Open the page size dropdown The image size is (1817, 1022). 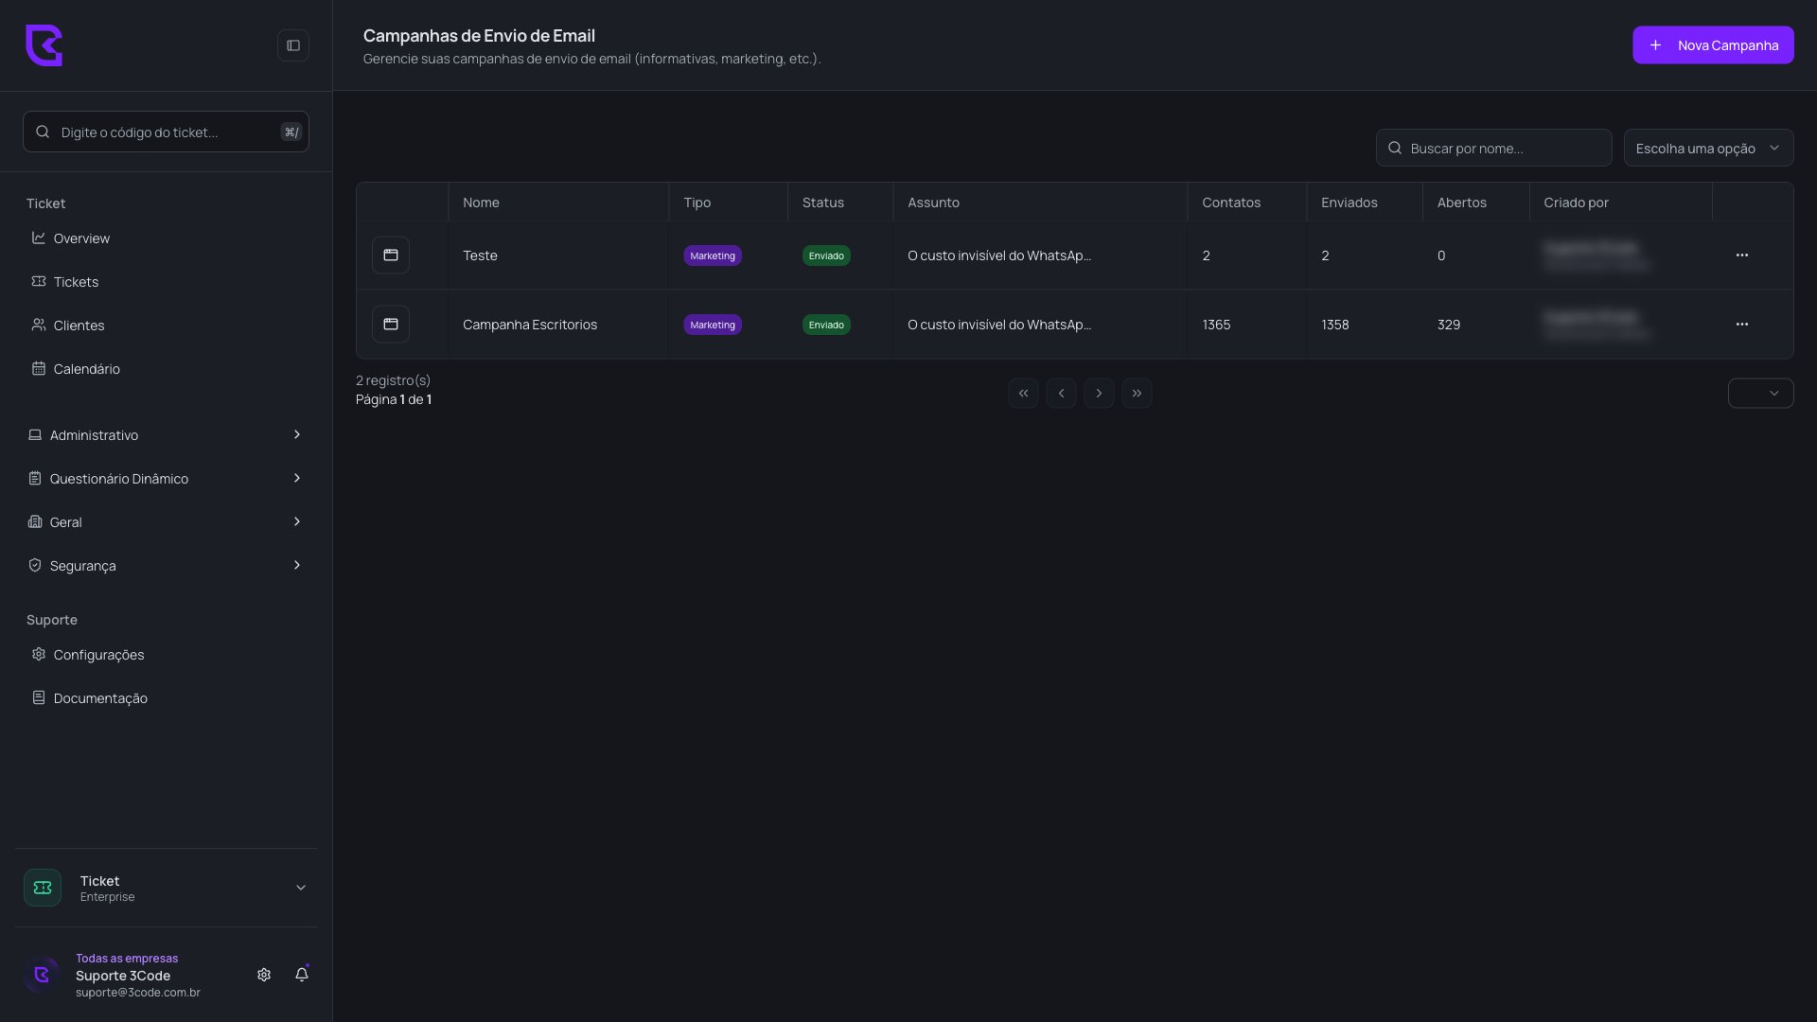coord(1760,394)
